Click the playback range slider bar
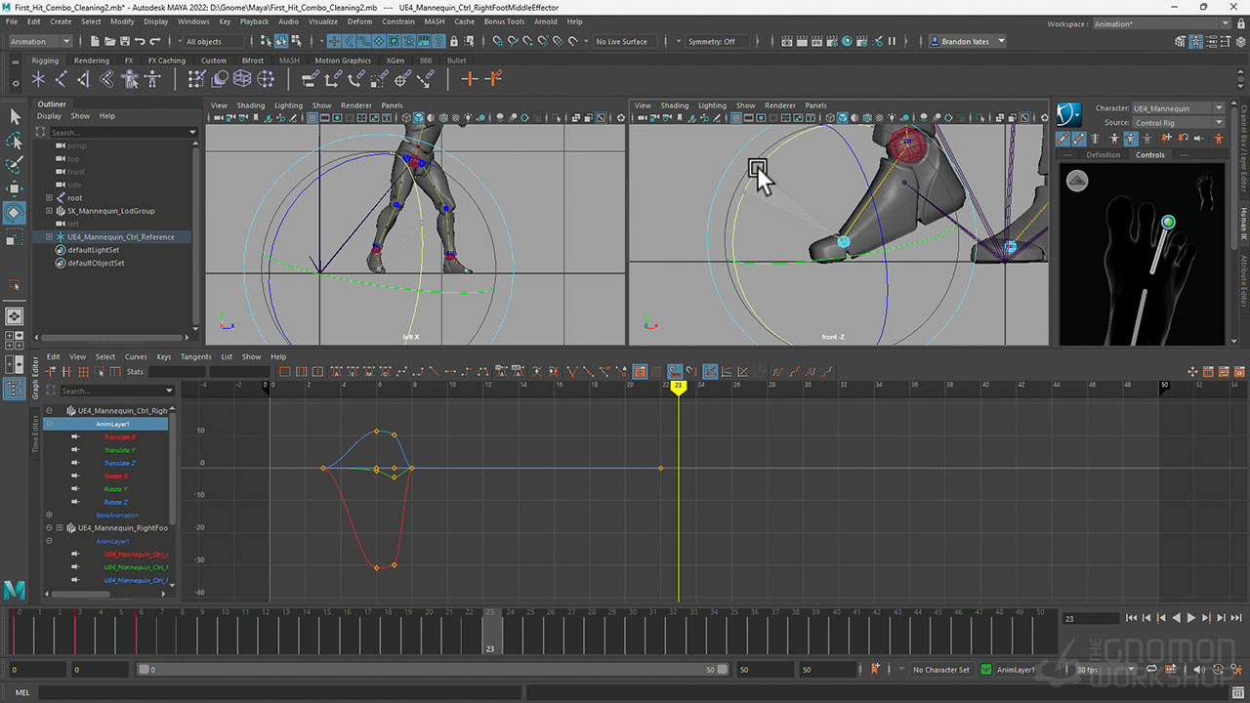The height and width of the screenshot is (703, 1250). [x=430, y=670]
